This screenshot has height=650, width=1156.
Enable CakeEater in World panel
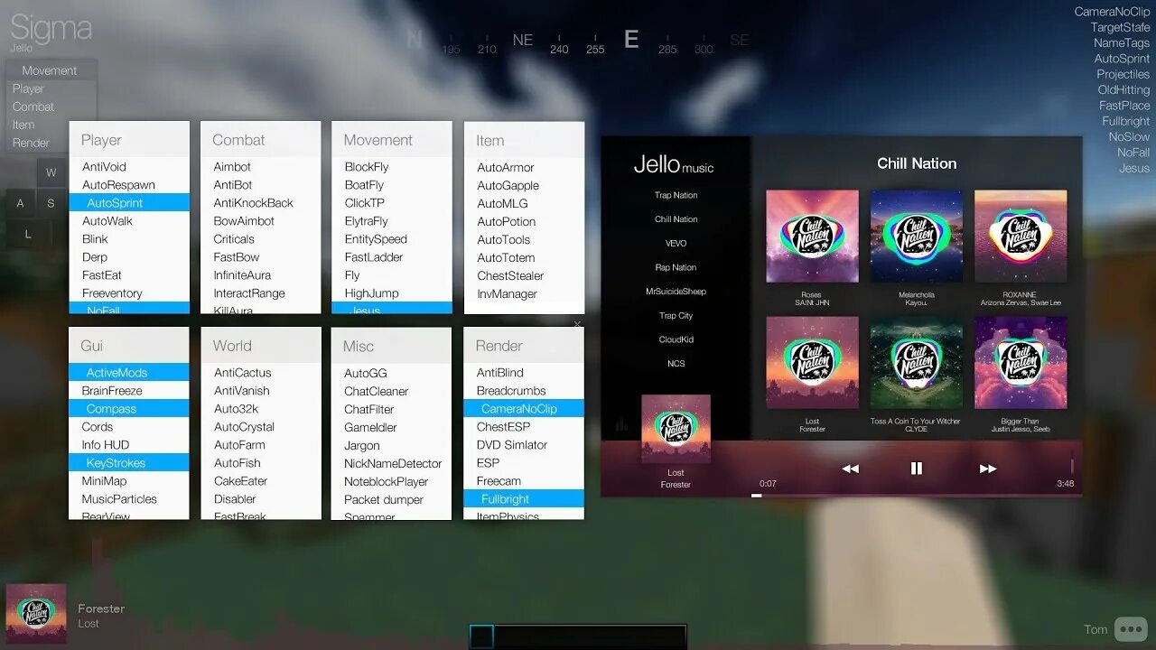261,481
